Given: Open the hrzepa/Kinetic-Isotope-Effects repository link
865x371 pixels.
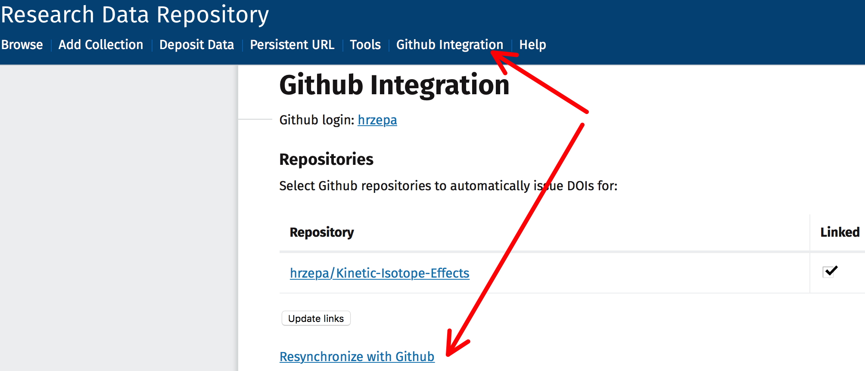Looking at the screenshot, I should pyautogui.click(x=380, y=273).
